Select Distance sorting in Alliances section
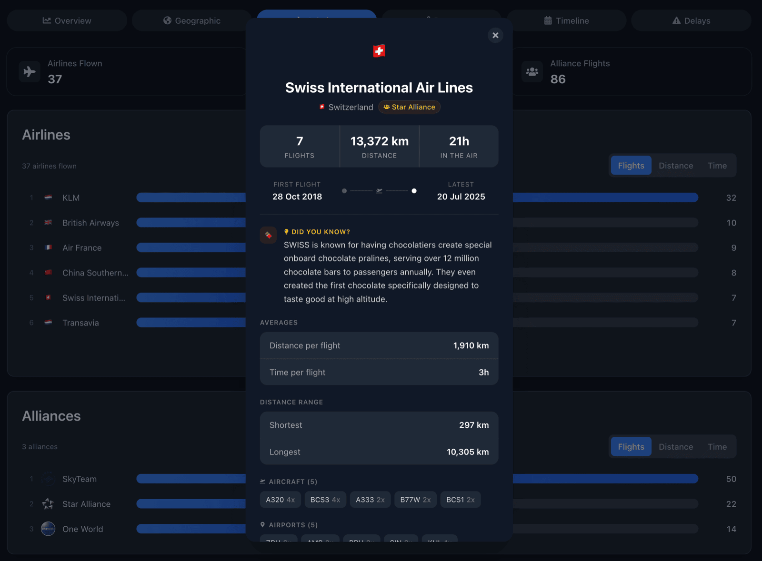The height and width of the screenshot is (561, 762). point(676,447)
